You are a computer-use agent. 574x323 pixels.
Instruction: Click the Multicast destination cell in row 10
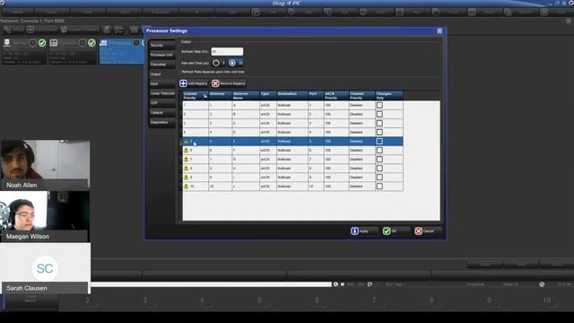click(291, 186)
